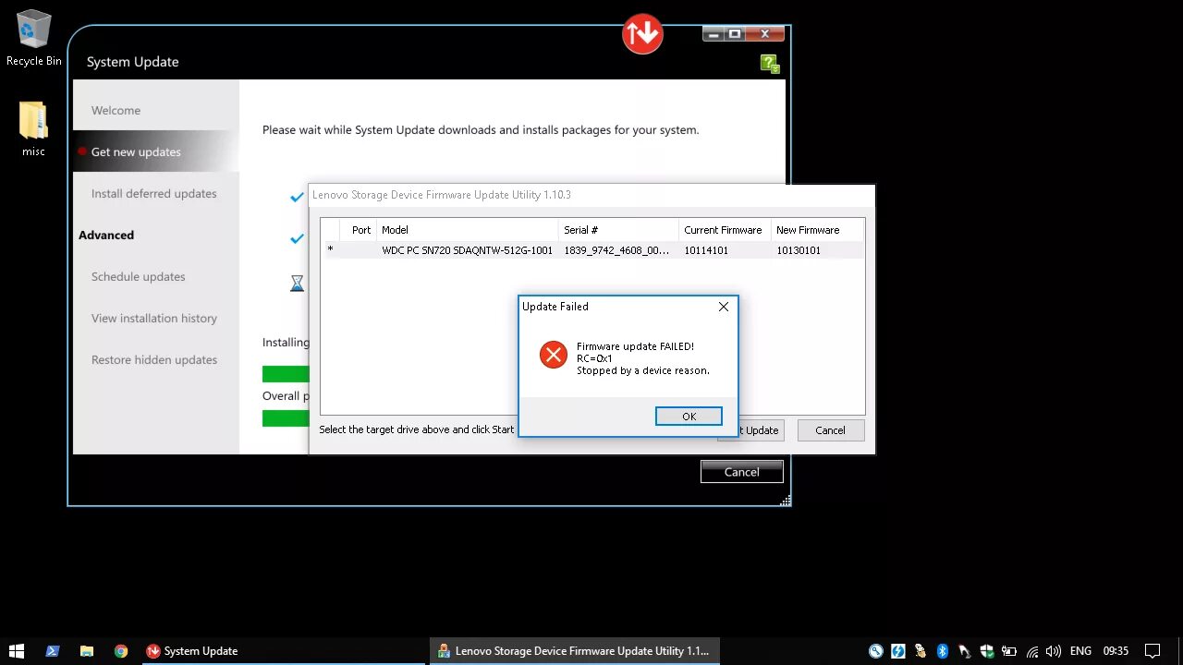Open the Windows Start menu
Screen dimensions: 1183x665
pos(17,651)
